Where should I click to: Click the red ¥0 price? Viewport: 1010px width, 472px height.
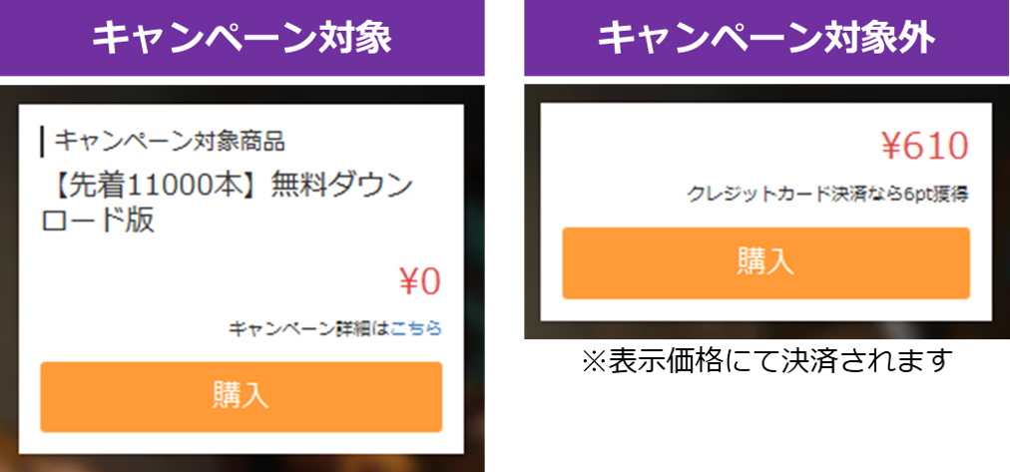pyautogui.click(x=419, y=282)
